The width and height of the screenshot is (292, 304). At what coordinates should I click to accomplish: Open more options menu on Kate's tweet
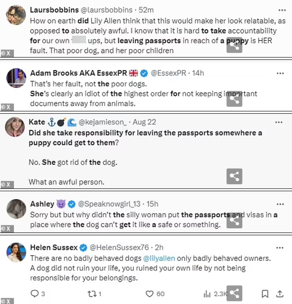click(279, 122)
